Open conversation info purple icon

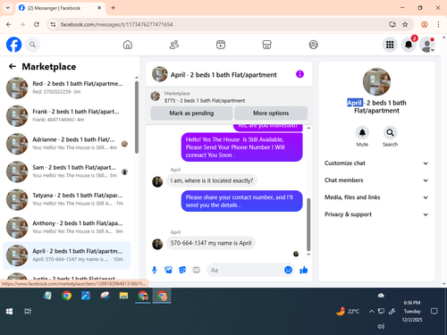point(299,74)
